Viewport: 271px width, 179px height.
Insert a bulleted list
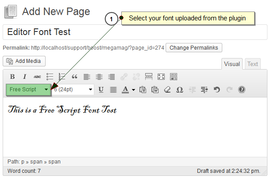[x=50, y=77]
